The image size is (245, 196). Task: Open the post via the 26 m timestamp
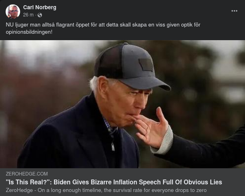[x=28, y=15]
